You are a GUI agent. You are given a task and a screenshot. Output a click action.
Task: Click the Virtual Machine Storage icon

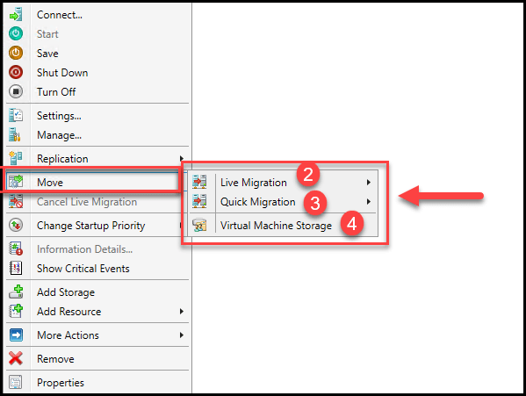(199, 225)
